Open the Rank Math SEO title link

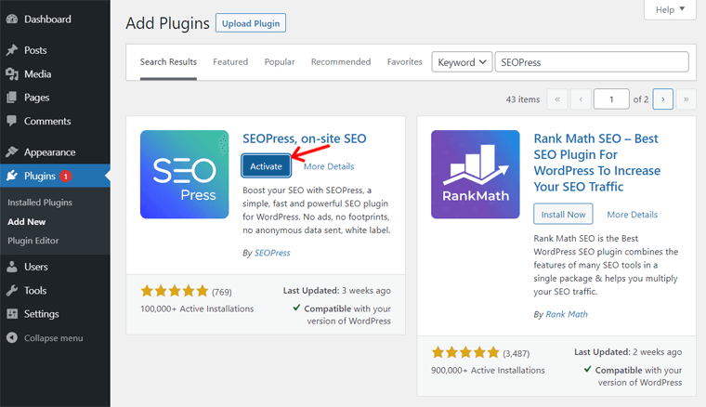point(597,163)
